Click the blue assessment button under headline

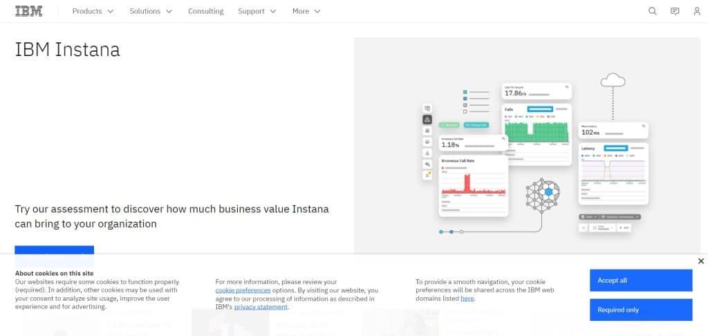(x=54, y=250)
